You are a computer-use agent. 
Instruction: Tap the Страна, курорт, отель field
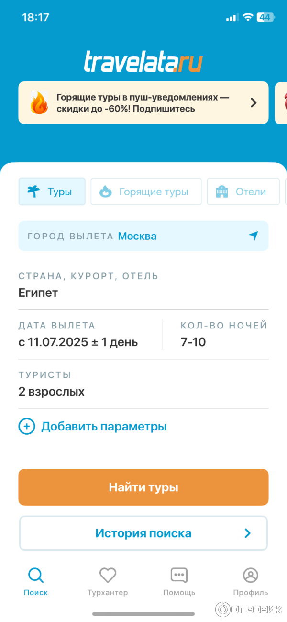pos(143,285)
